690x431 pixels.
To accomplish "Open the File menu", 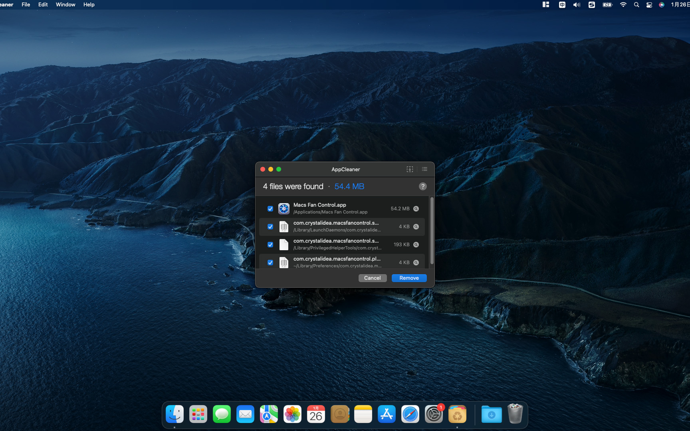I will (x=26, y=5).
